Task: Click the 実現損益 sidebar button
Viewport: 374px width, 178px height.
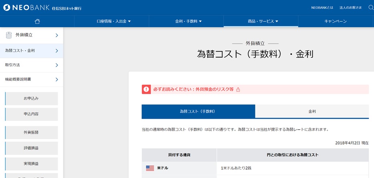Action: [32, 164]
